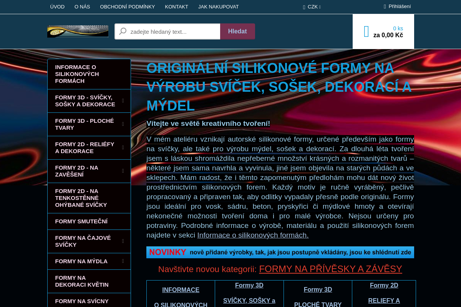Open the shopping cart icon

(366, 31)
